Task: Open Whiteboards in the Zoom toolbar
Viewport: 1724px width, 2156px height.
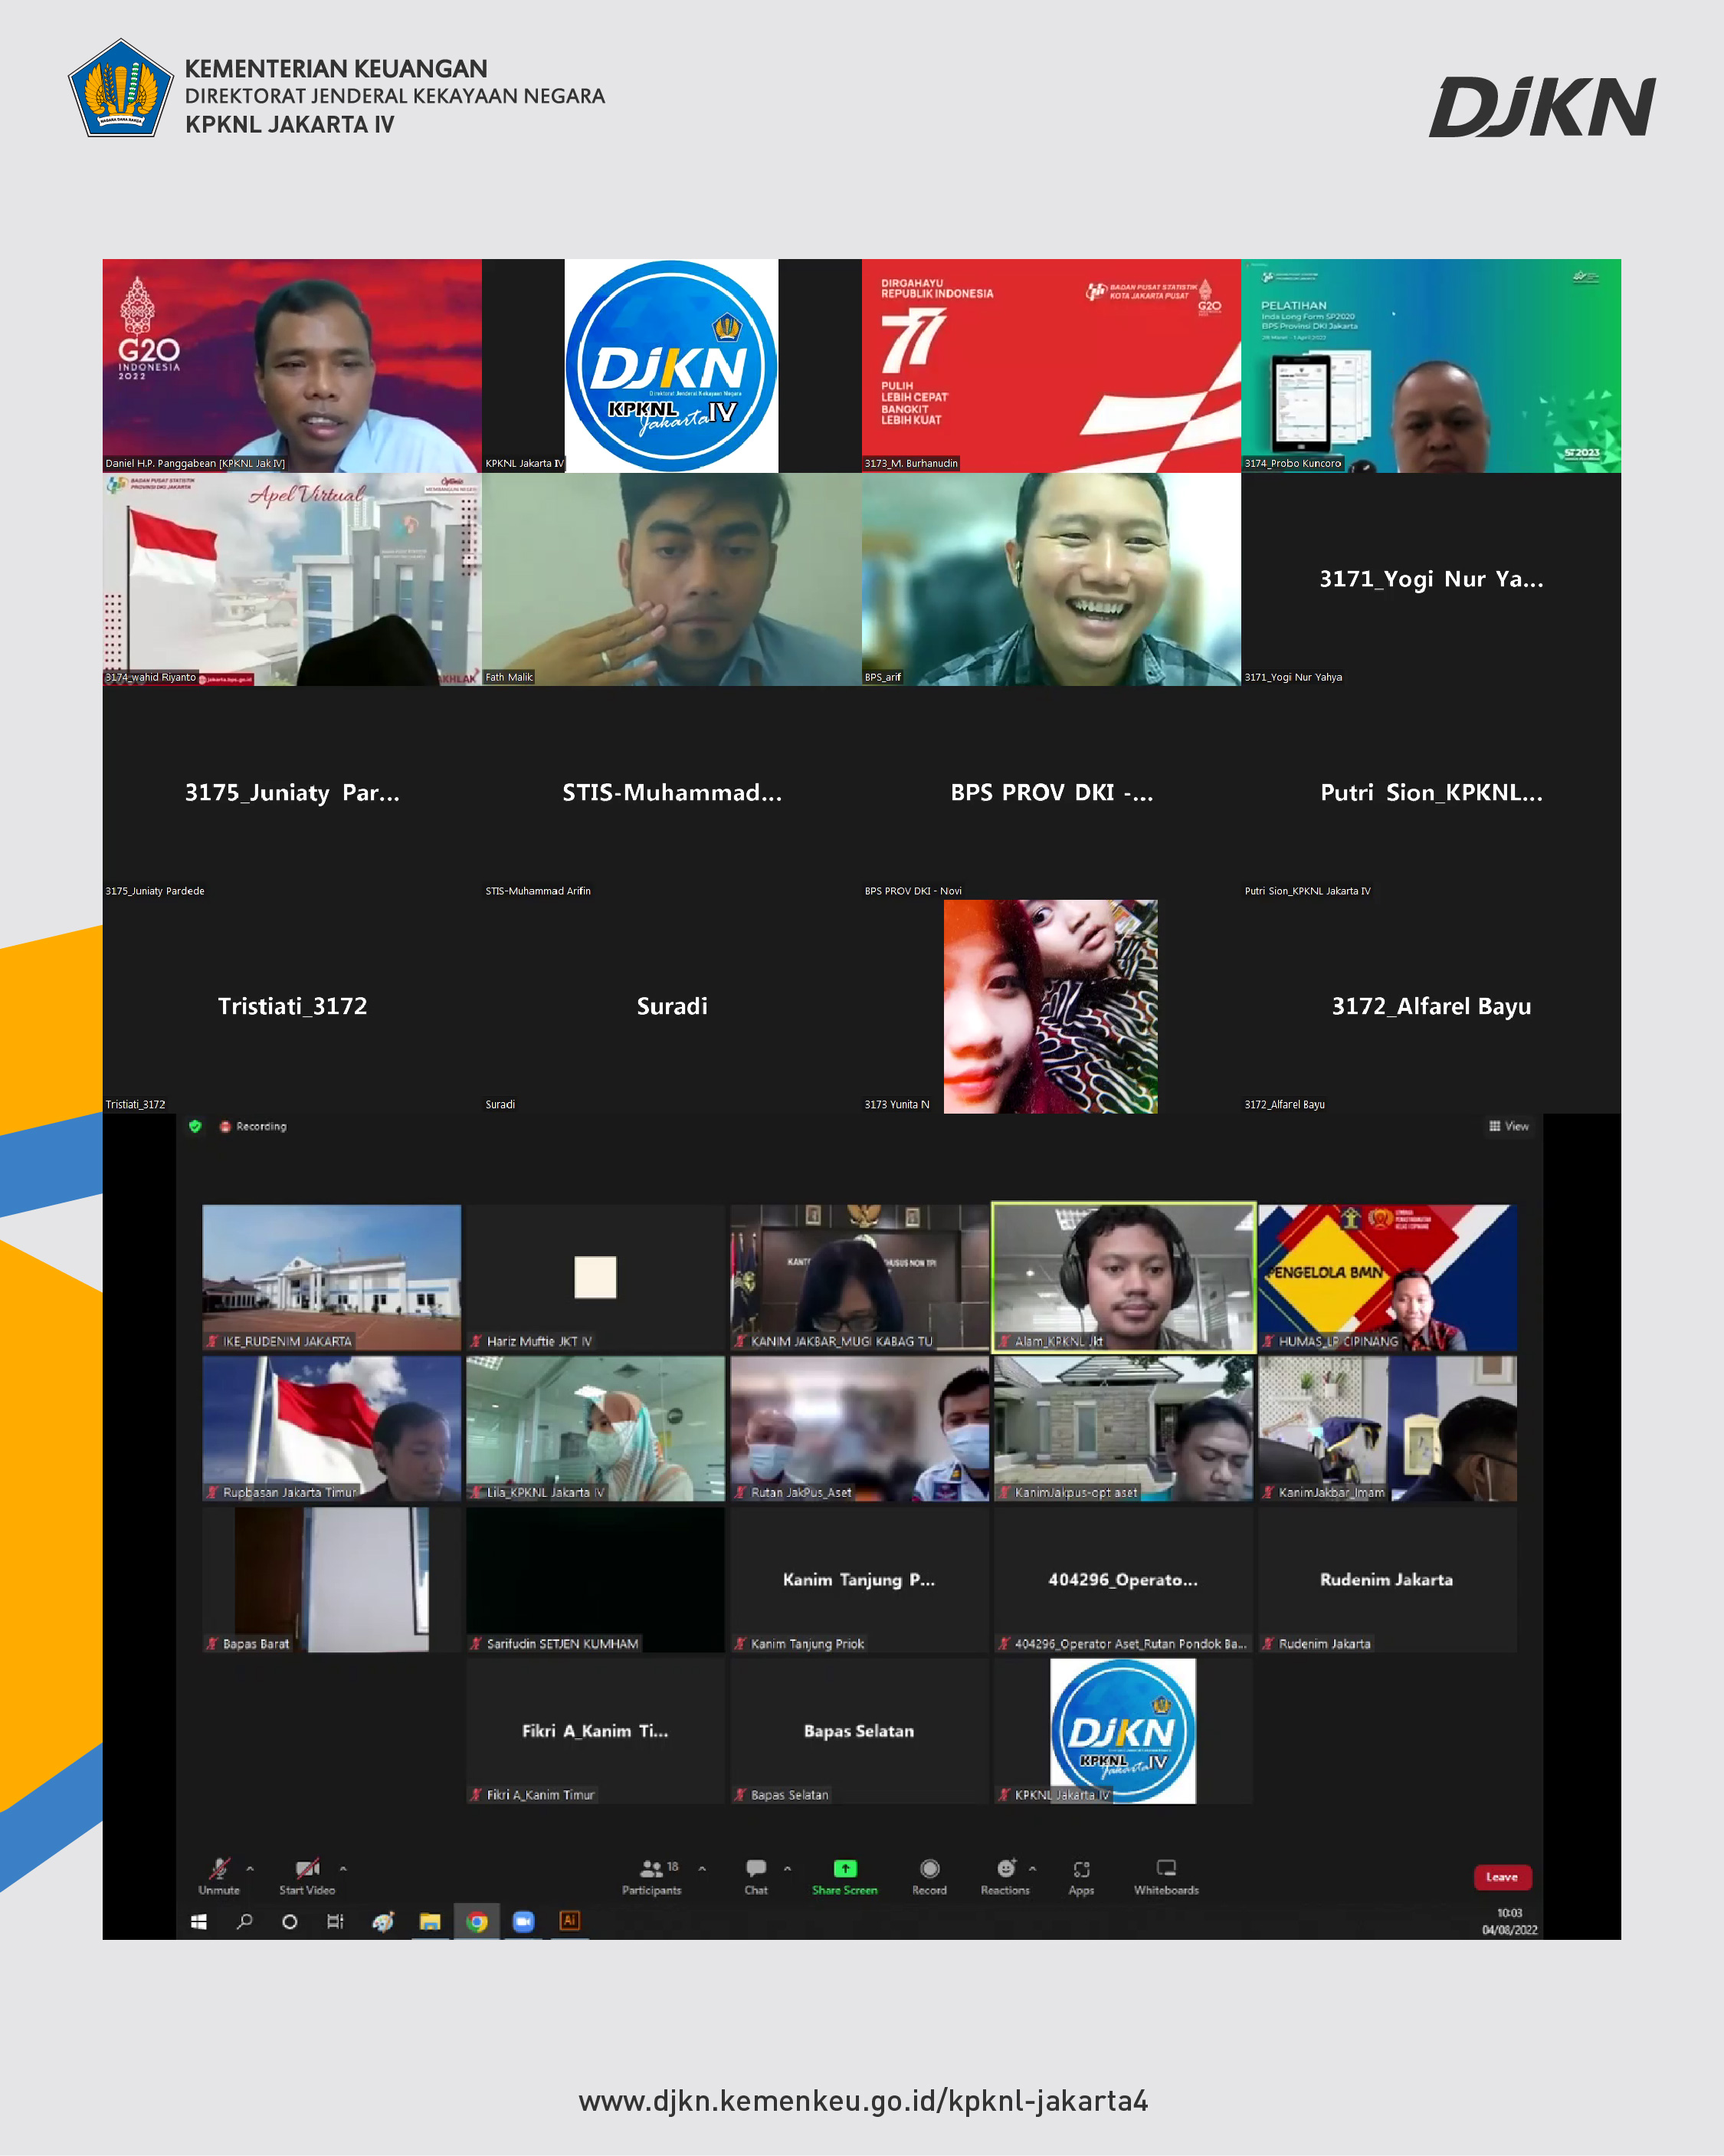Action: pyautogui.click(x=1166, y=1868)
